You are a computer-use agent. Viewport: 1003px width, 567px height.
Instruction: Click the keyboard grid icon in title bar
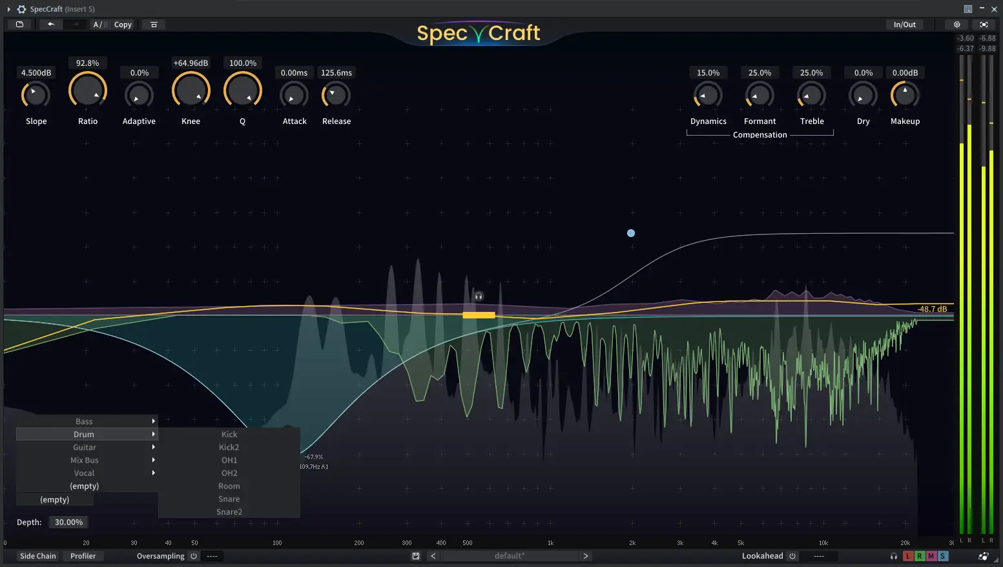tap(968, 9)
